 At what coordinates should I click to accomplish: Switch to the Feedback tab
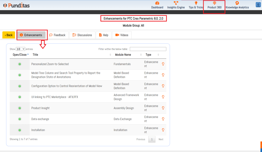[x=57, y=35]
